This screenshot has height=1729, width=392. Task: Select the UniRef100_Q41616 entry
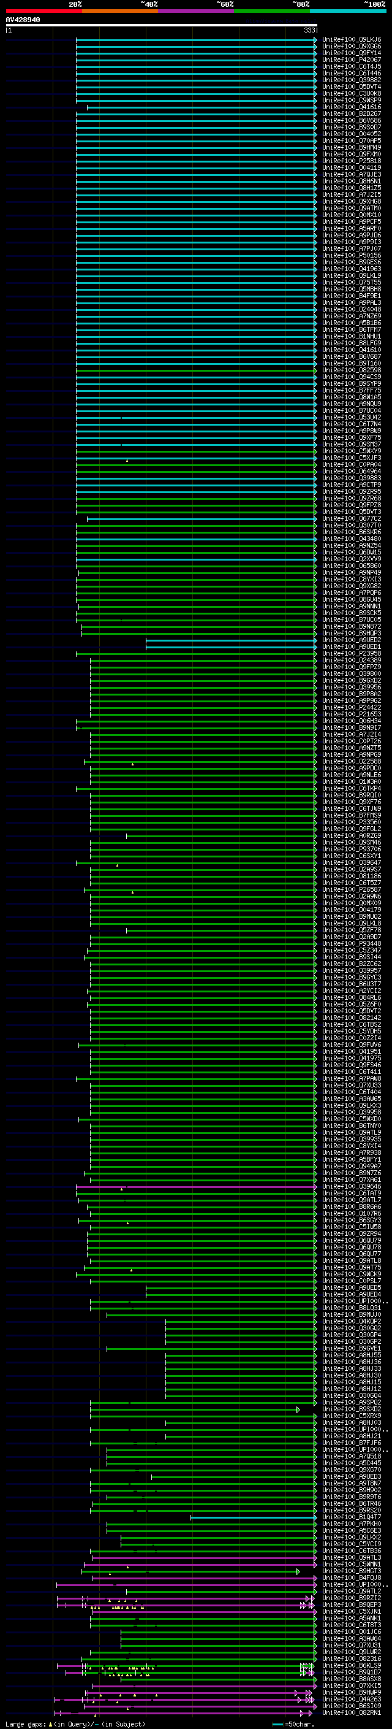(352, 107)
